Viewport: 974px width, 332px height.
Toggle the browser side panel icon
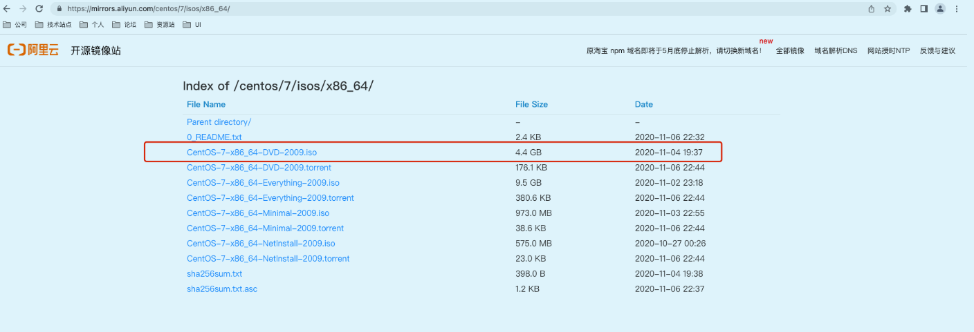[924, 9]
